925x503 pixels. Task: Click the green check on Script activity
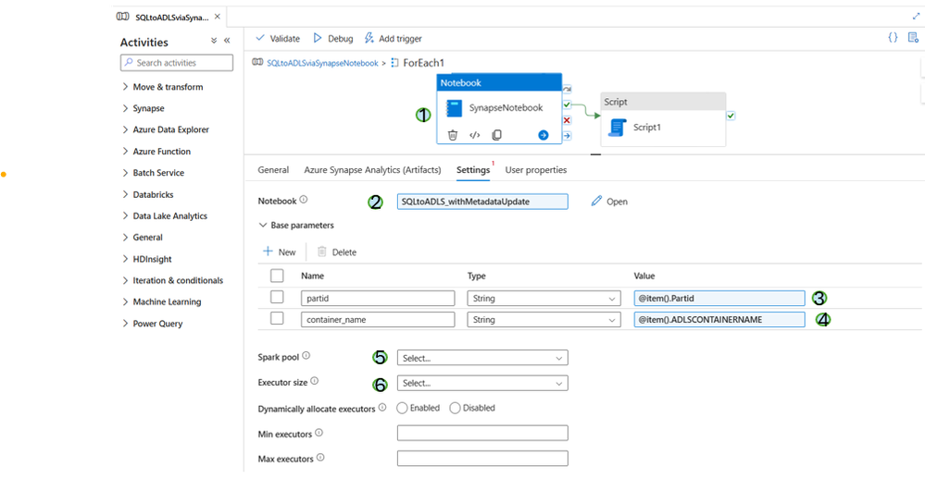pyautogui.click(x=731, y=116)
